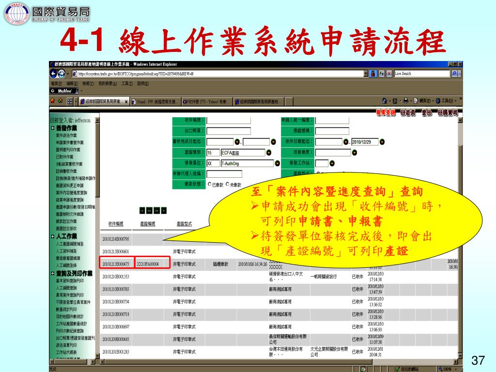Screen dimensions: 496x372
Task: Click receipt number 20101201B001283
Action: click(x=116, y=352)
